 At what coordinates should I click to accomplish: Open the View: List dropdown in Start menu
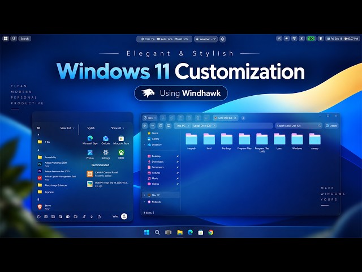pyautogui.click(x=67, y=128)
